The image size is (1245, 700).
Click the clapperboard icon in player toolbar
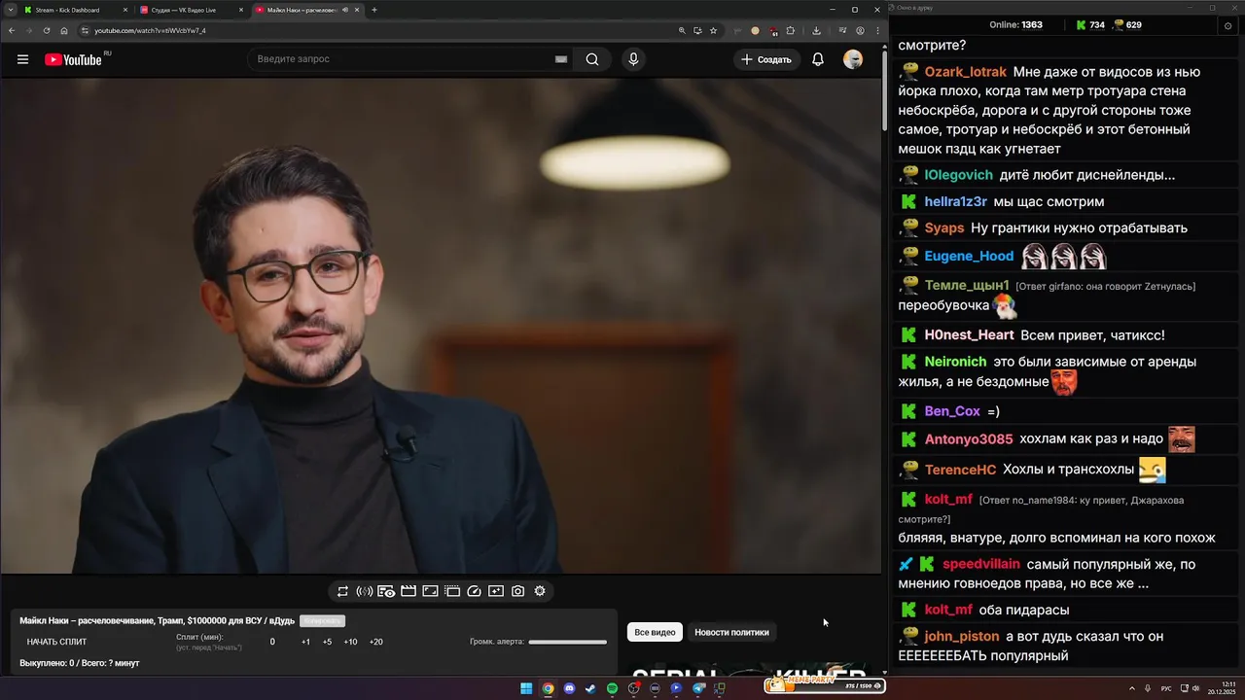pyautogui.click(x=409, y=591)
